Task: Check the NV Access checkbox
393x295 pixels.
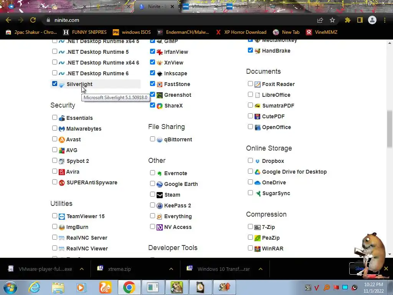Action: point(152,227)
